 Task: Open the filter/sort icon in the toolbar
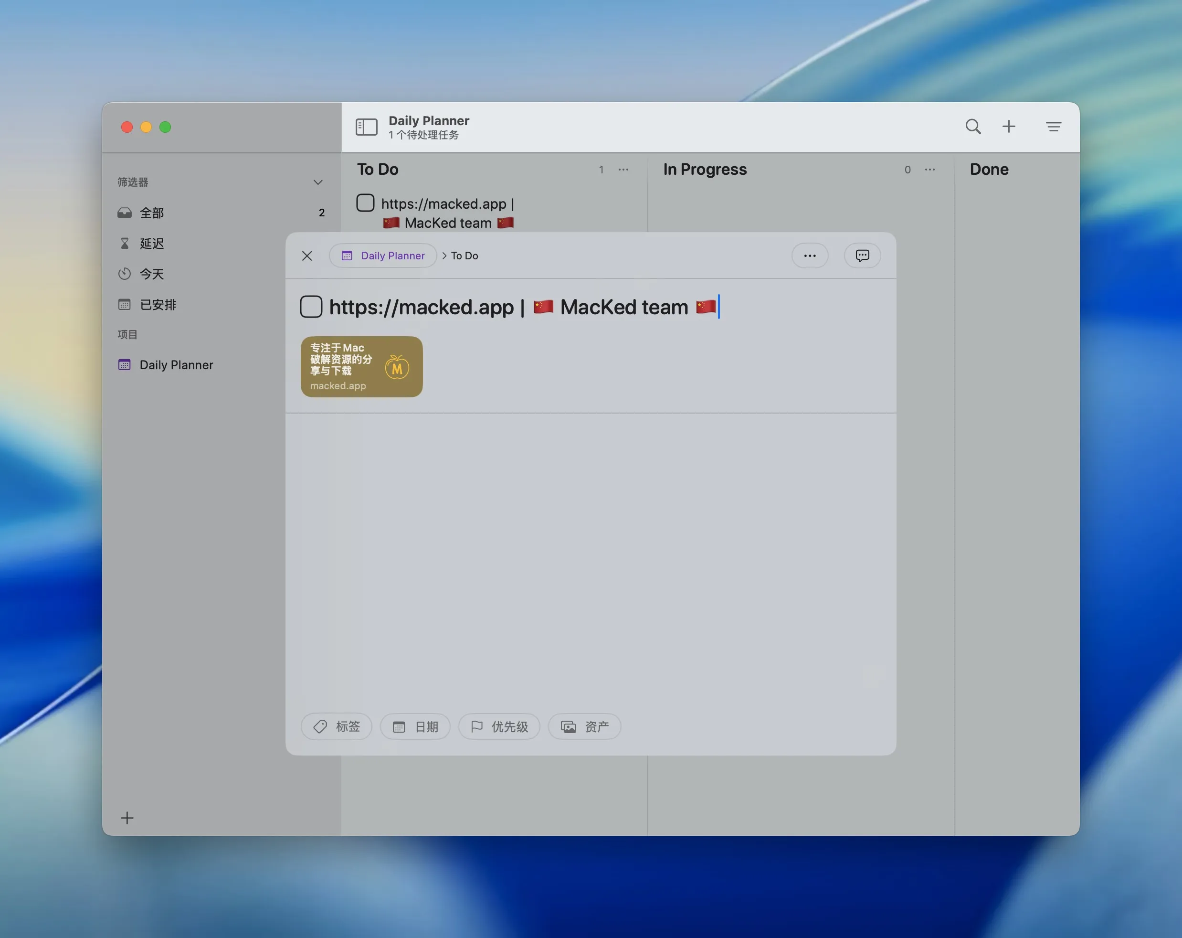(x=1053, y=127)
